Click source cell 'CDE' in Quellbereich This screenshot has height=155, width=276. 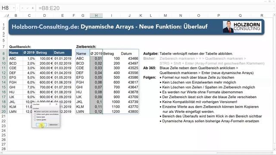pos(16,68)
